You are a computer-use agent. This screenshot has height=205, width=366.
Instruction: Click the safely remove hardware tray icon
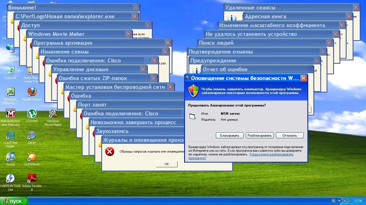click(x=350, y=201)
